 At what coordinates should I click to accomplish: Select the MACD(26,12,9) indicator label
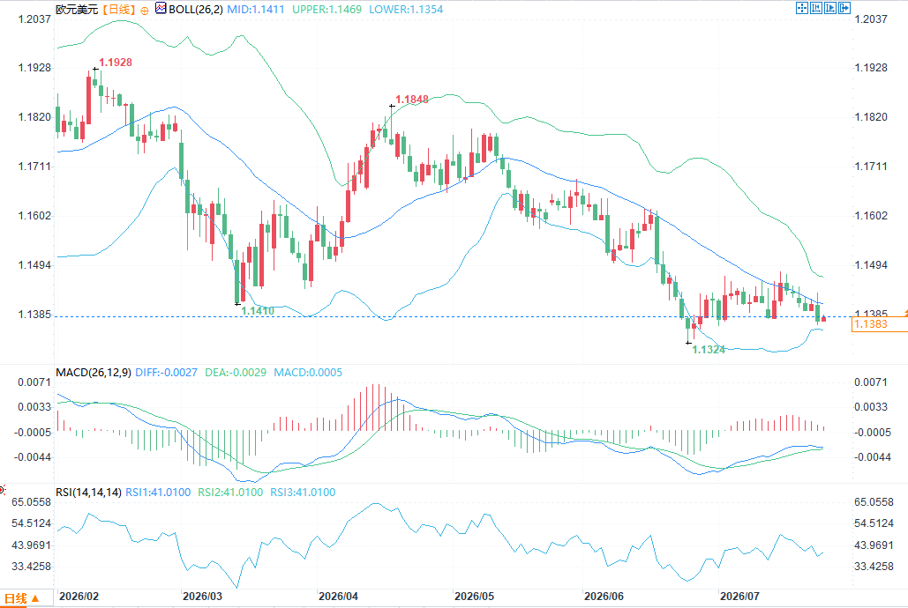(x=94, y=373)
